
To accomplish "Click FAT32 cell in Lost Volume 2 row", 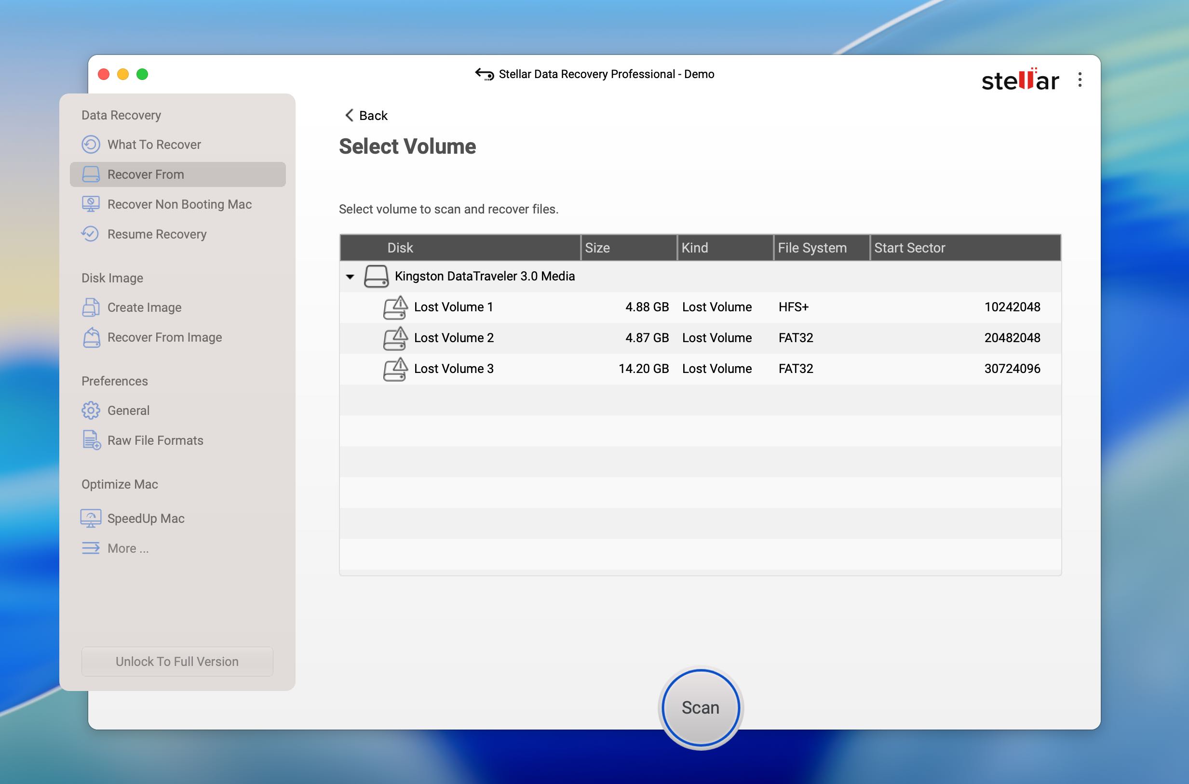I will [796, 338].
